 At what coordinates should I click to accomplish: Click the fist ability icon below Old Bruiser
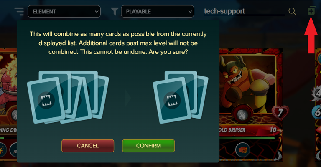point(242,149)
